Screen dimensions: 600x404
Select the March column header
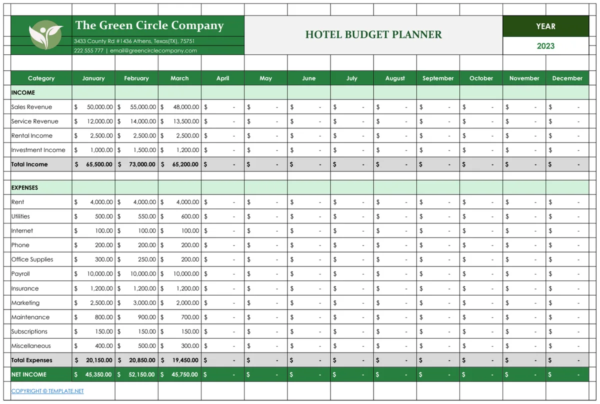coord(179,78)
